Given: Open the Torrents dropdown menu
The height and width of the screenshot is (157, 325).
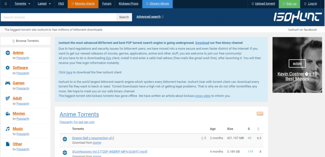Looking at the screenshot, I should coord(22,4).
